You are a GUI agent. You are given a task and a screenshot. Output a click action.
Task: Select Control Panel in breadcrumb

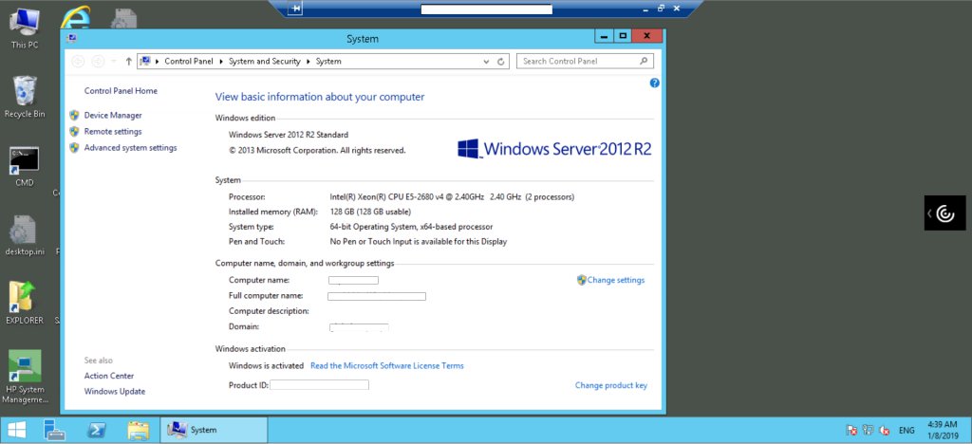coord(189,62)
